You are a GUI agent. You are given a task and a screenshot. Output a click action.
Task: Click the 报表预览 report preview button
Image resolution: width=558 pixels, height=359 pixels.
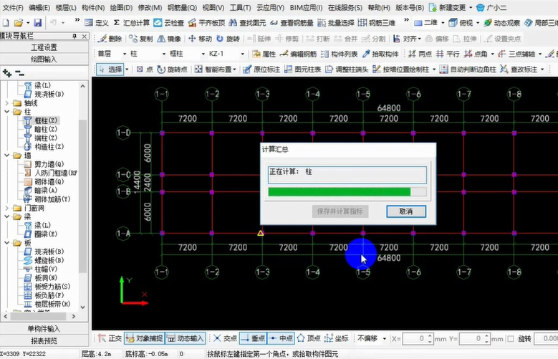(x=44, y=341)
